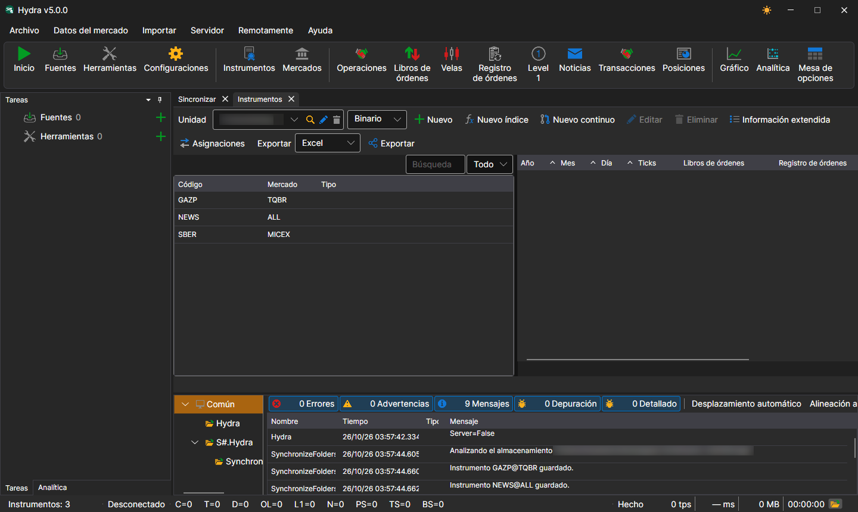Open Información extendida
This screenshot has width=858, height=512.
click(779, 120)
